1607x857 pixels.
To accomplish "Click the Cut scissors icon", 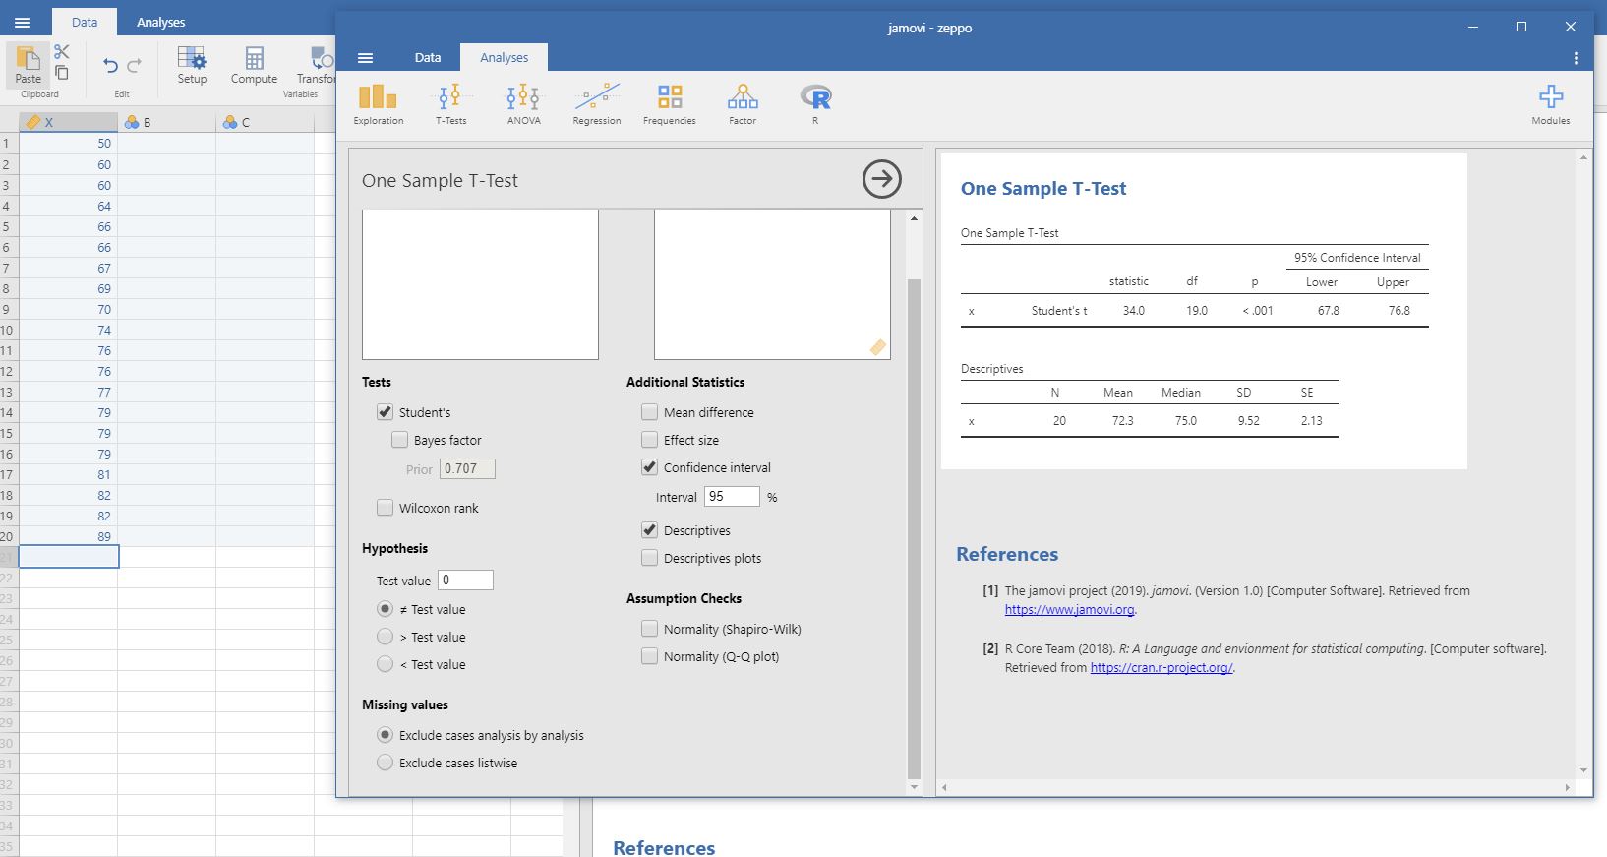I will click(62, 51).
